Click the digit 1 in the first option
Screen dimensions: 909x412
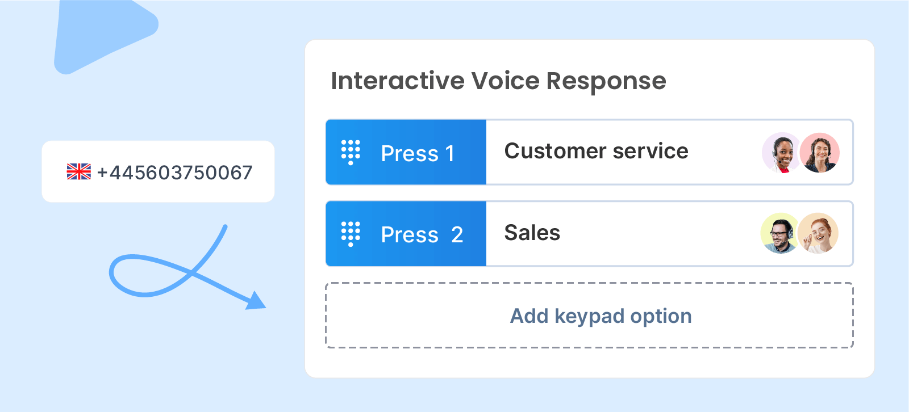click(x=450, y=154)
